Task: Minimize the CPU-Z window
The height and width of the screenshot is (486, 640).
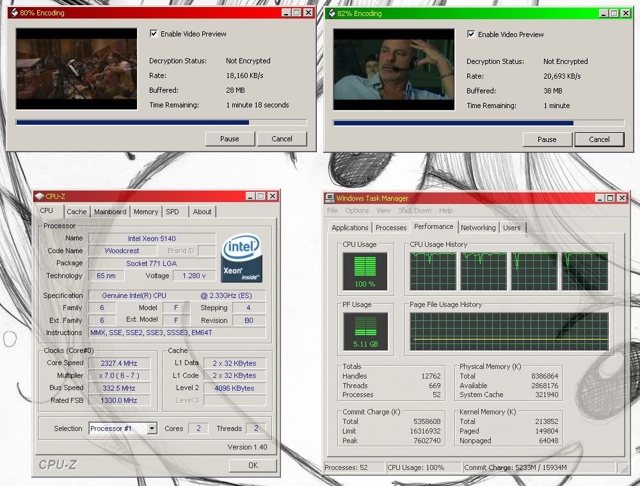Action: [x=250, y=196]
